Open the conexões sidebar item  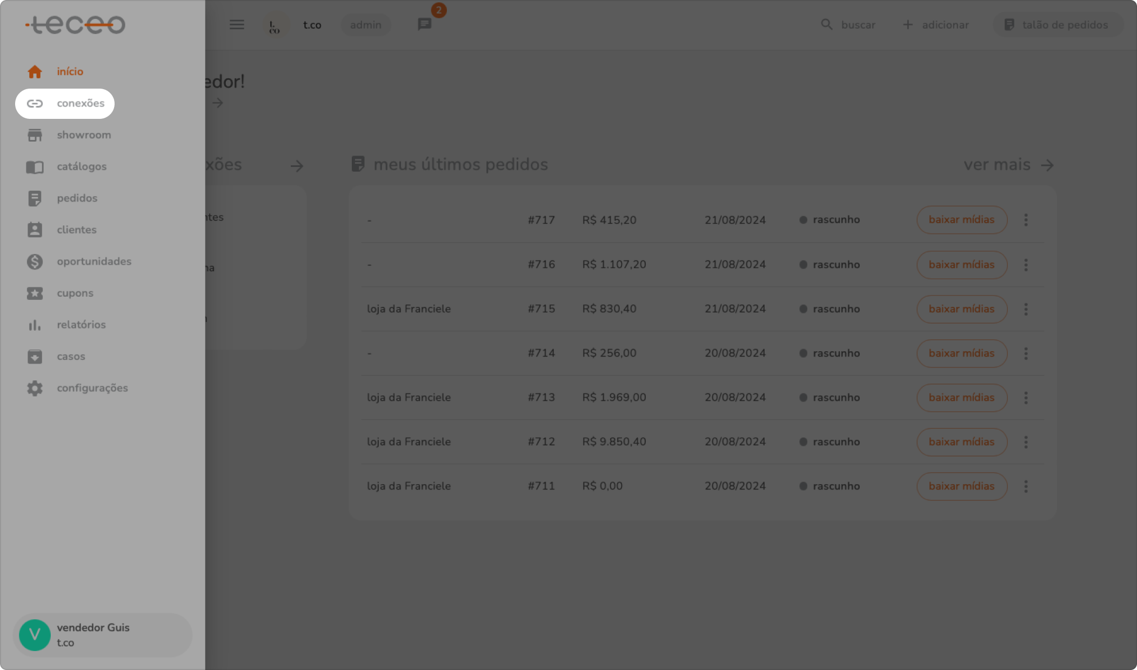[x=65, y=103]
